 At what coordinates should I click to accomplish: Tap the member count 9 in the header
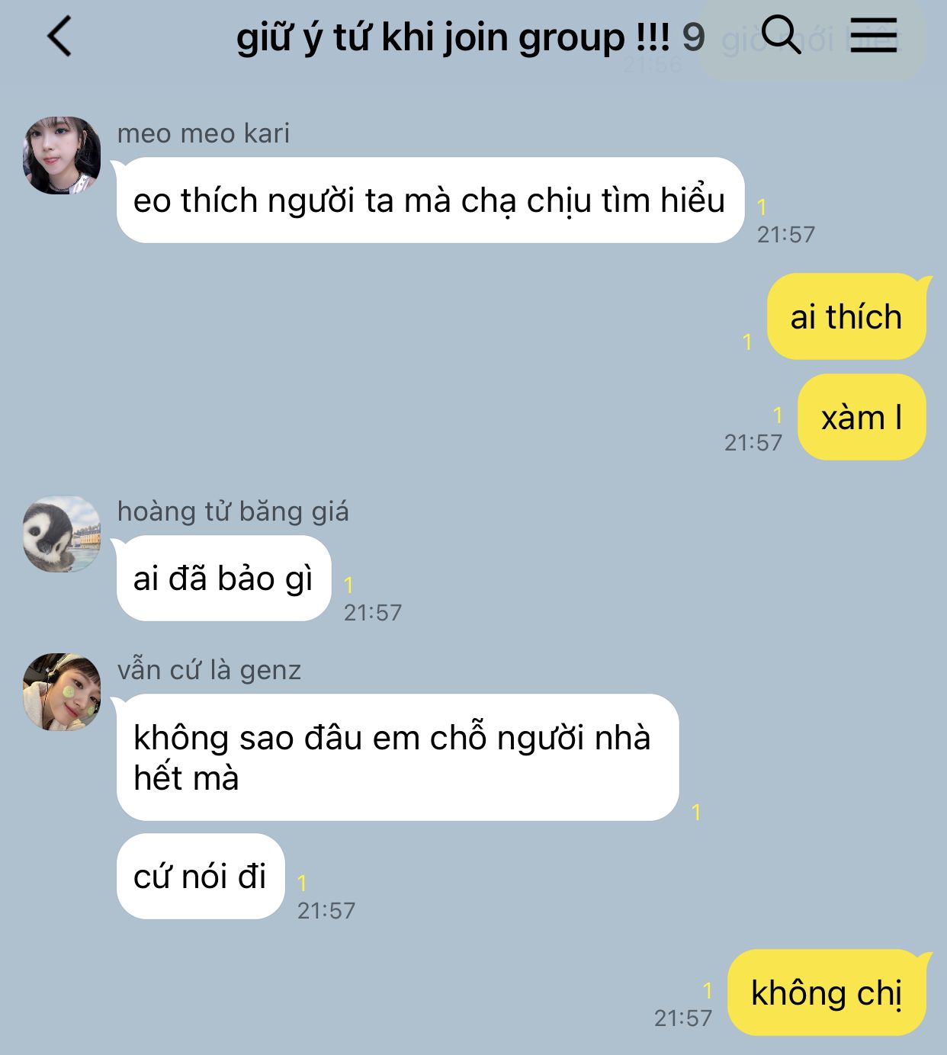tap(693, 37)
